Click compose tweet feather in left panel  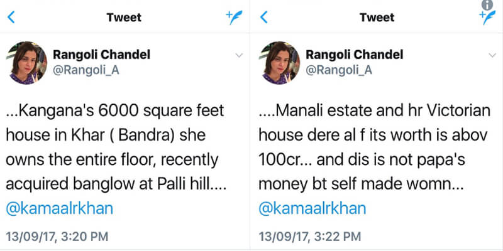tap(235, 18)
